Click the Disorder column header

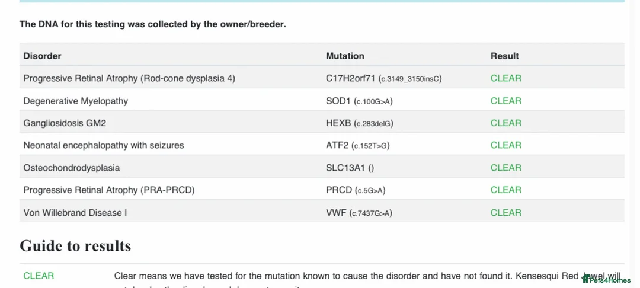click(x=42, y=56)
